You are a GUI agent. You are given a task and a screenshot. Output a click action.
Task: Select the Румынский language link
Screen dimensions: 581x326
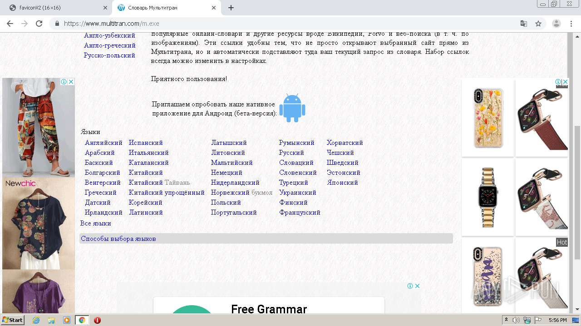pos(297,143)
